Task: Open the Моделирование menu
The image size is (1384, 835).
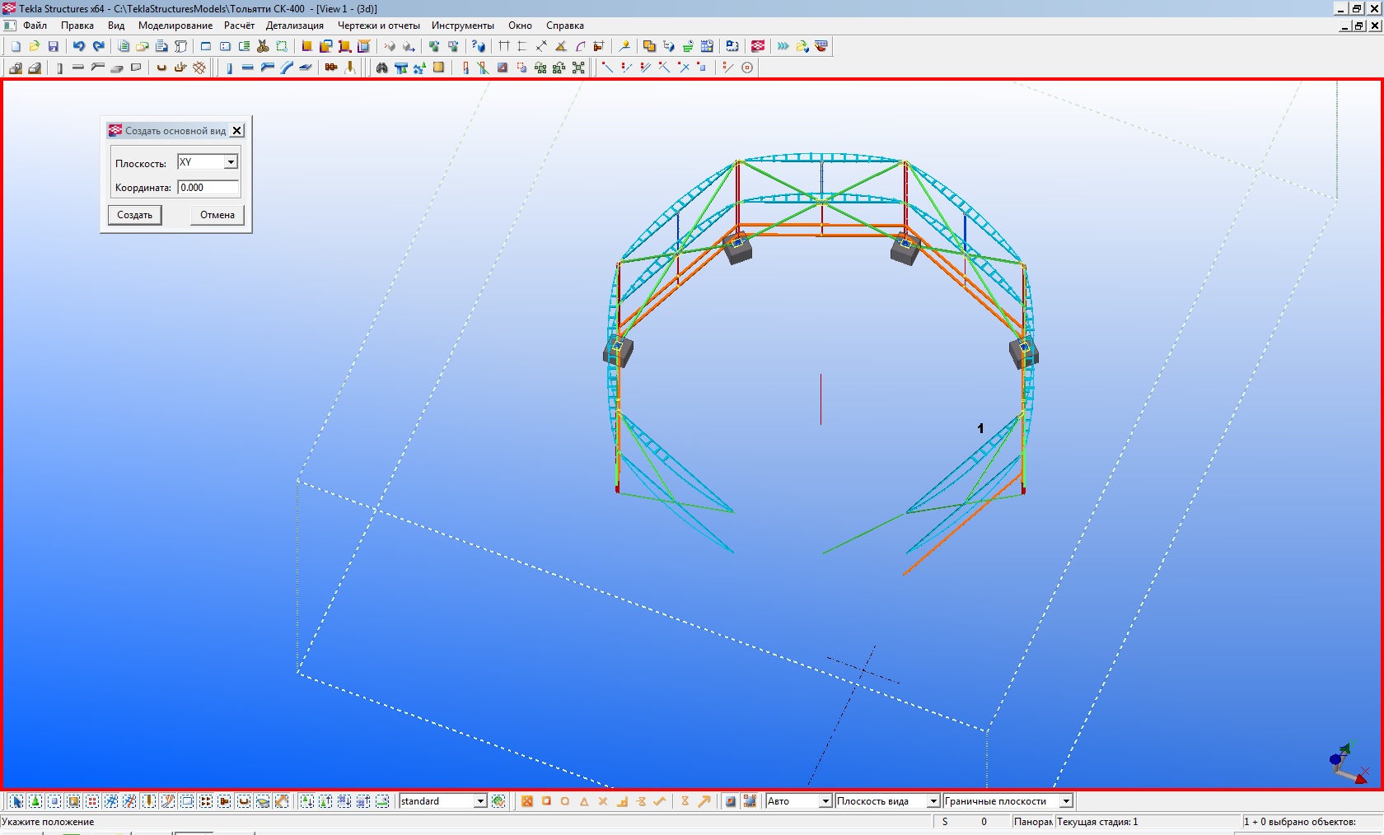Action: [x=175, y=26]
